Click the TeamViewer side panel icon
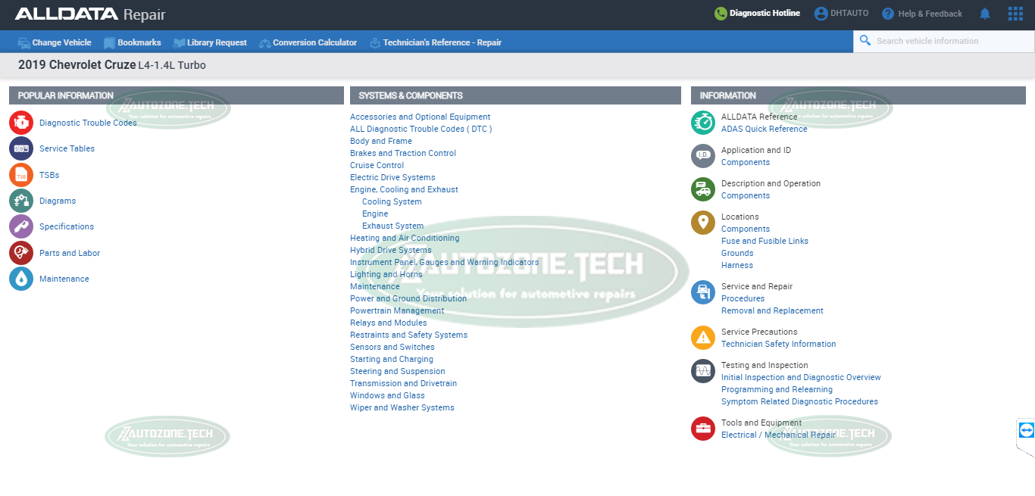The height and width of the screenshot is (496, 1035). [1026, 430]
